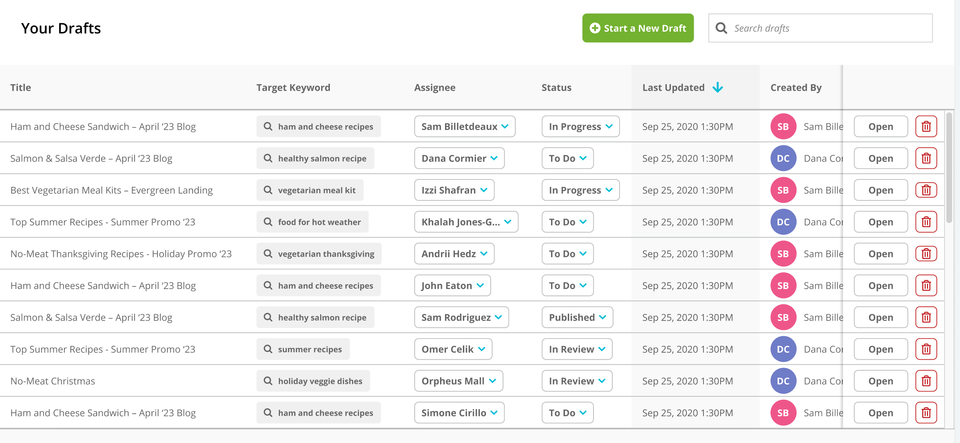
Task: Open the Dana Cormier assignee dropdown
Action: [x=459, y=158]
